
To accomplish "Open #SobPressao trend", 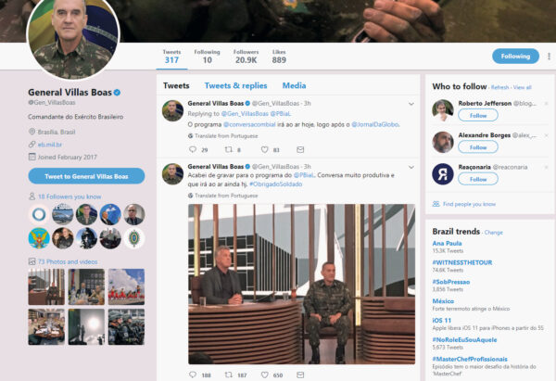I will point(451,282).
